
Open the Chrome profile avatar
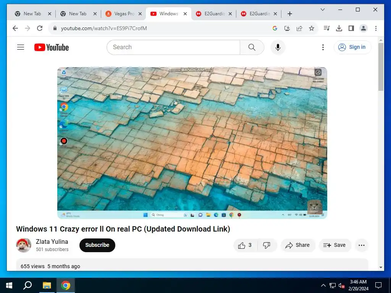point(364,28)
